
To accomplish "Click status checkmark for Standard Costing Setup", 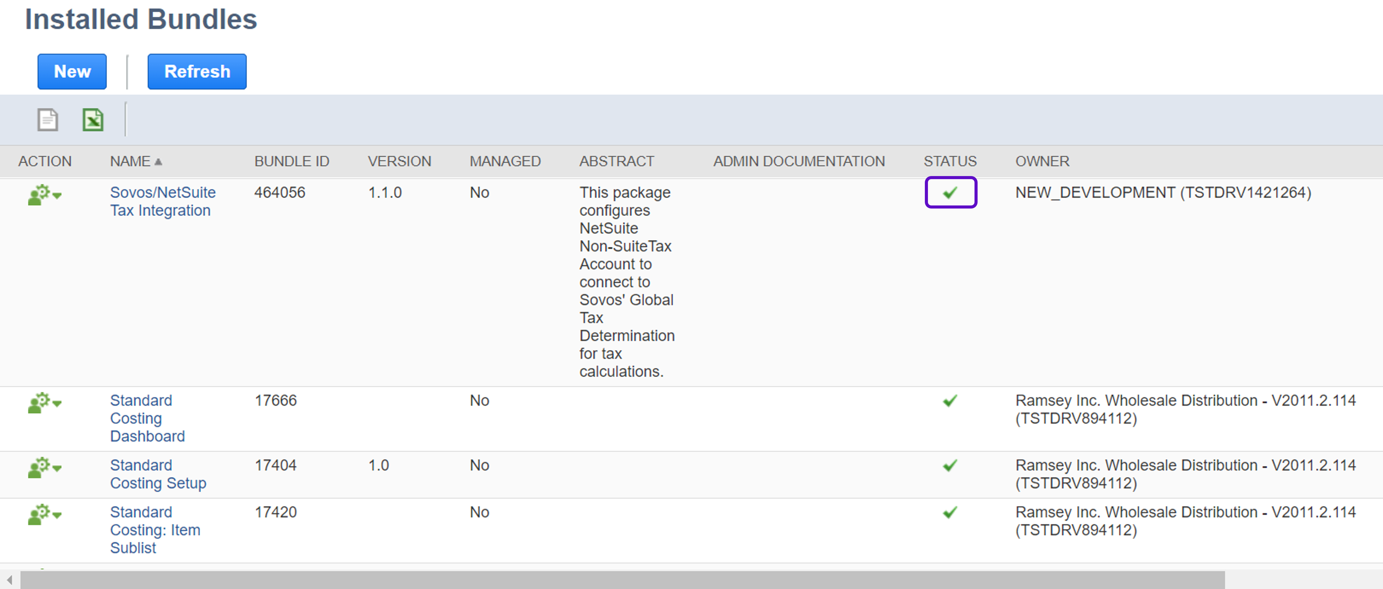I will click(950, 465).
